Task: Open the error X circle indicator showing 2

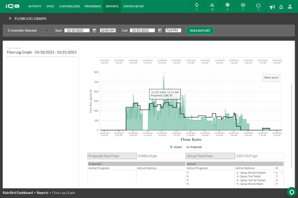Action: tap(243, 6)
